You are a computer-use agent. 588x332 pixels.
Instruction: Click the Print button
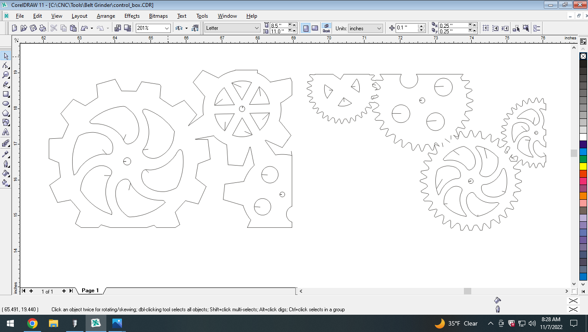[x=43, y=28]
